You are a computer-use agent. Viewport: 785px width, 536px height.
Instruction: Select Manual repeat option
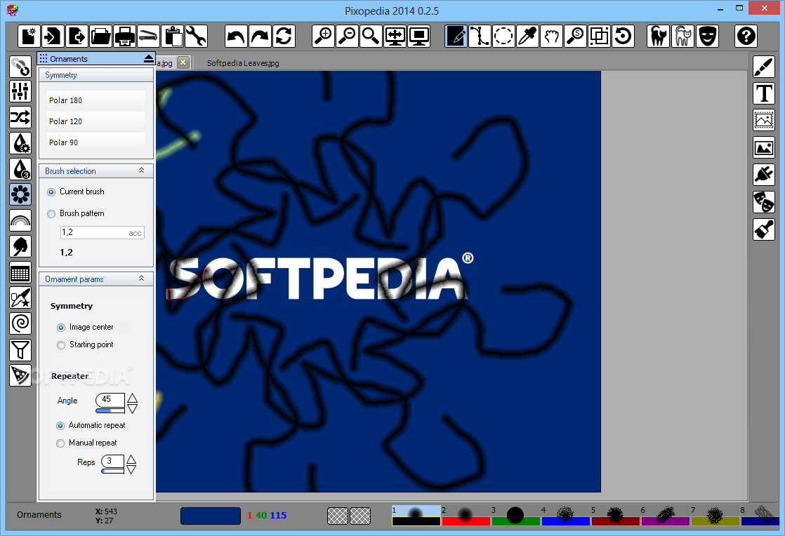tap(60, 443)
